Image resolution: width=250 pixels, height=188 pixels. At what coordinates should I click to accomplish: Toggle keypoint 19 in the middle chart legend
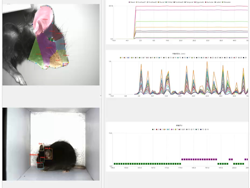click(198, 58)
